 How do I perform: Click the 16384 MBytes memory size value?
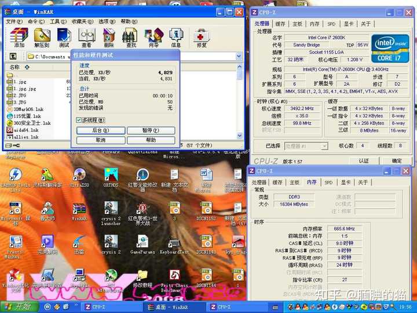pyautogui.click(x=294, y=204)
